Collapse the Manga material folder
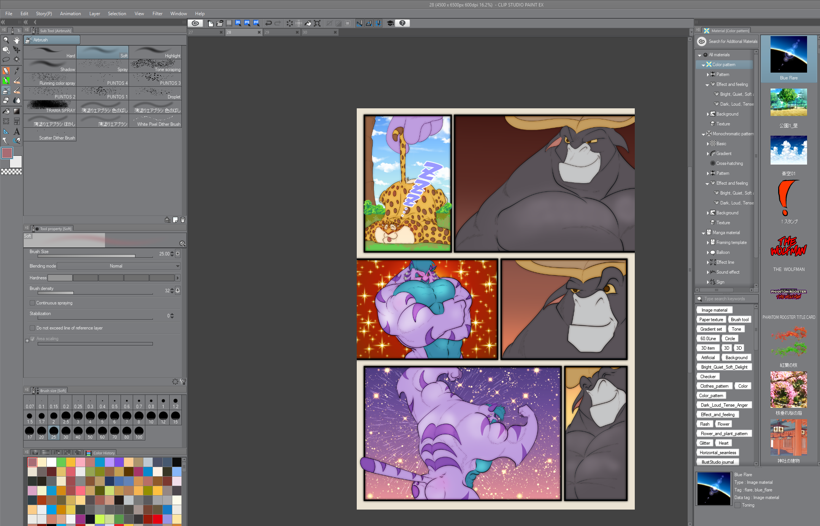The width and height of the screenshot is (820, 526). click(x=703, y=233)
